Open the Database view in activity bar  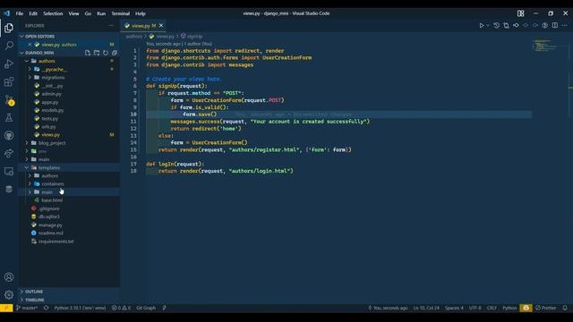pyautogui.click(x=9, y=189)
